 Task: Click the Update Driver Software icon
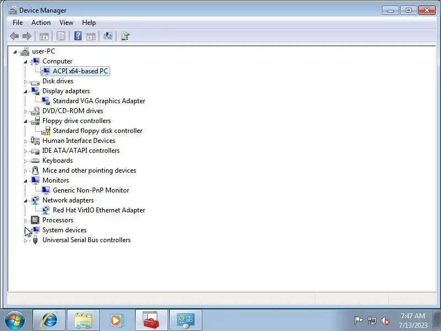[125, 36]
